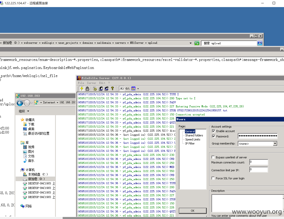Open Group membership dropdown
284x219 pixels.
click(275, 144)
